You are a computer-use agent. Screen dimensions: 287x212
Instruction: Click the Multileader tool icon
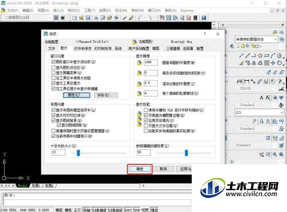254,121
